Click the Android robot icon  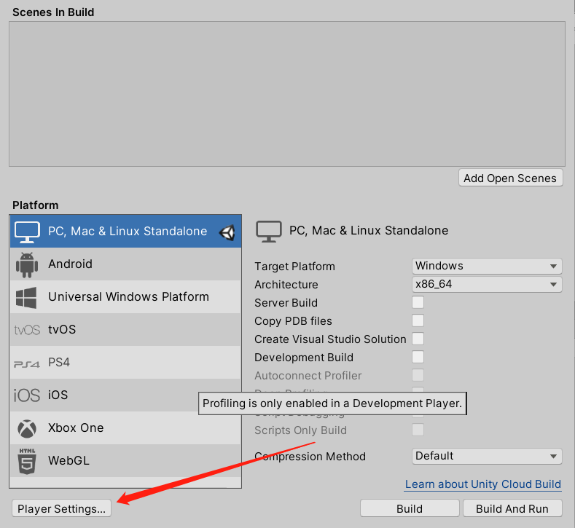[27, 264]
